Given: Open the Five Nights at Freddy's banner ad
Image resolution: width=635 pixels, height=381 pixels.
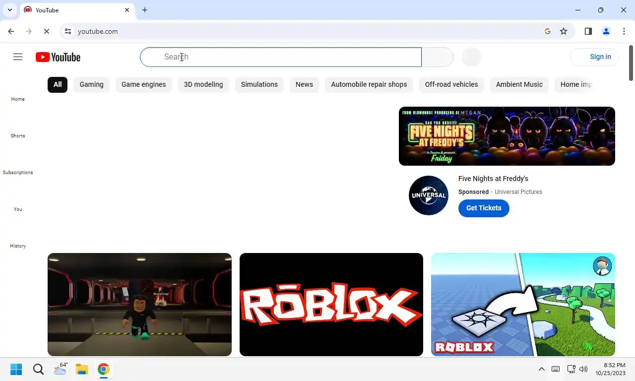Looking at the screenshot, I should click(x=507, y=136).
